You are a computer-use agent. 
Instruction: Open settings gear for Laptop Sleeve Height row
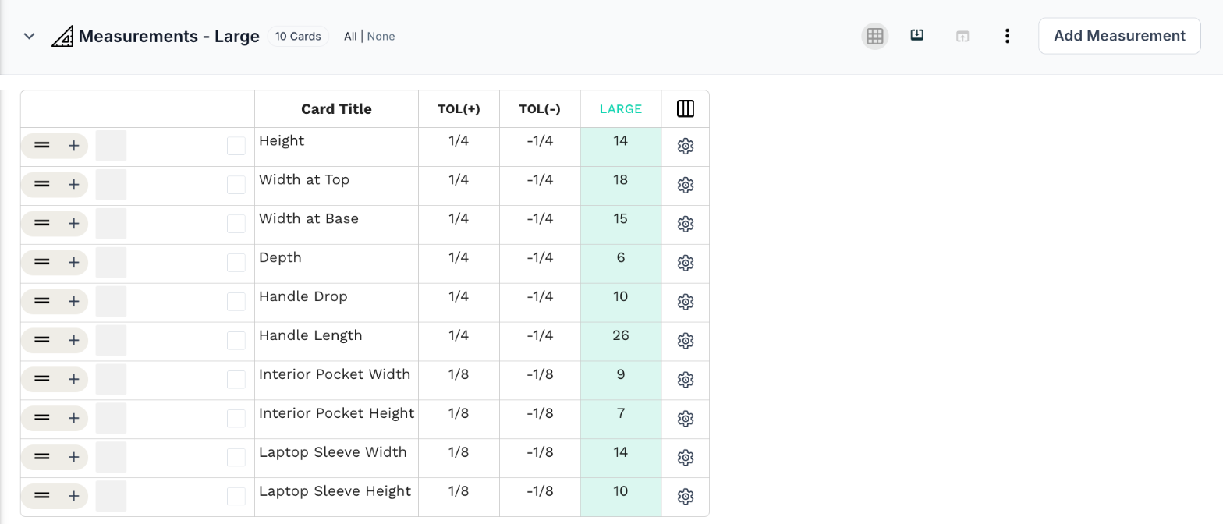(x=686, y=497)
